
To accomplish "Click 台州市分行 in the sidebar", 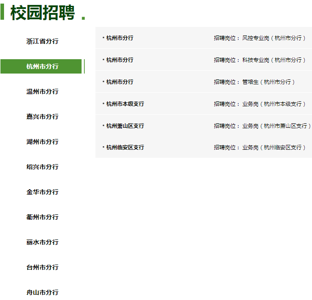I will (x=42, y=267).
